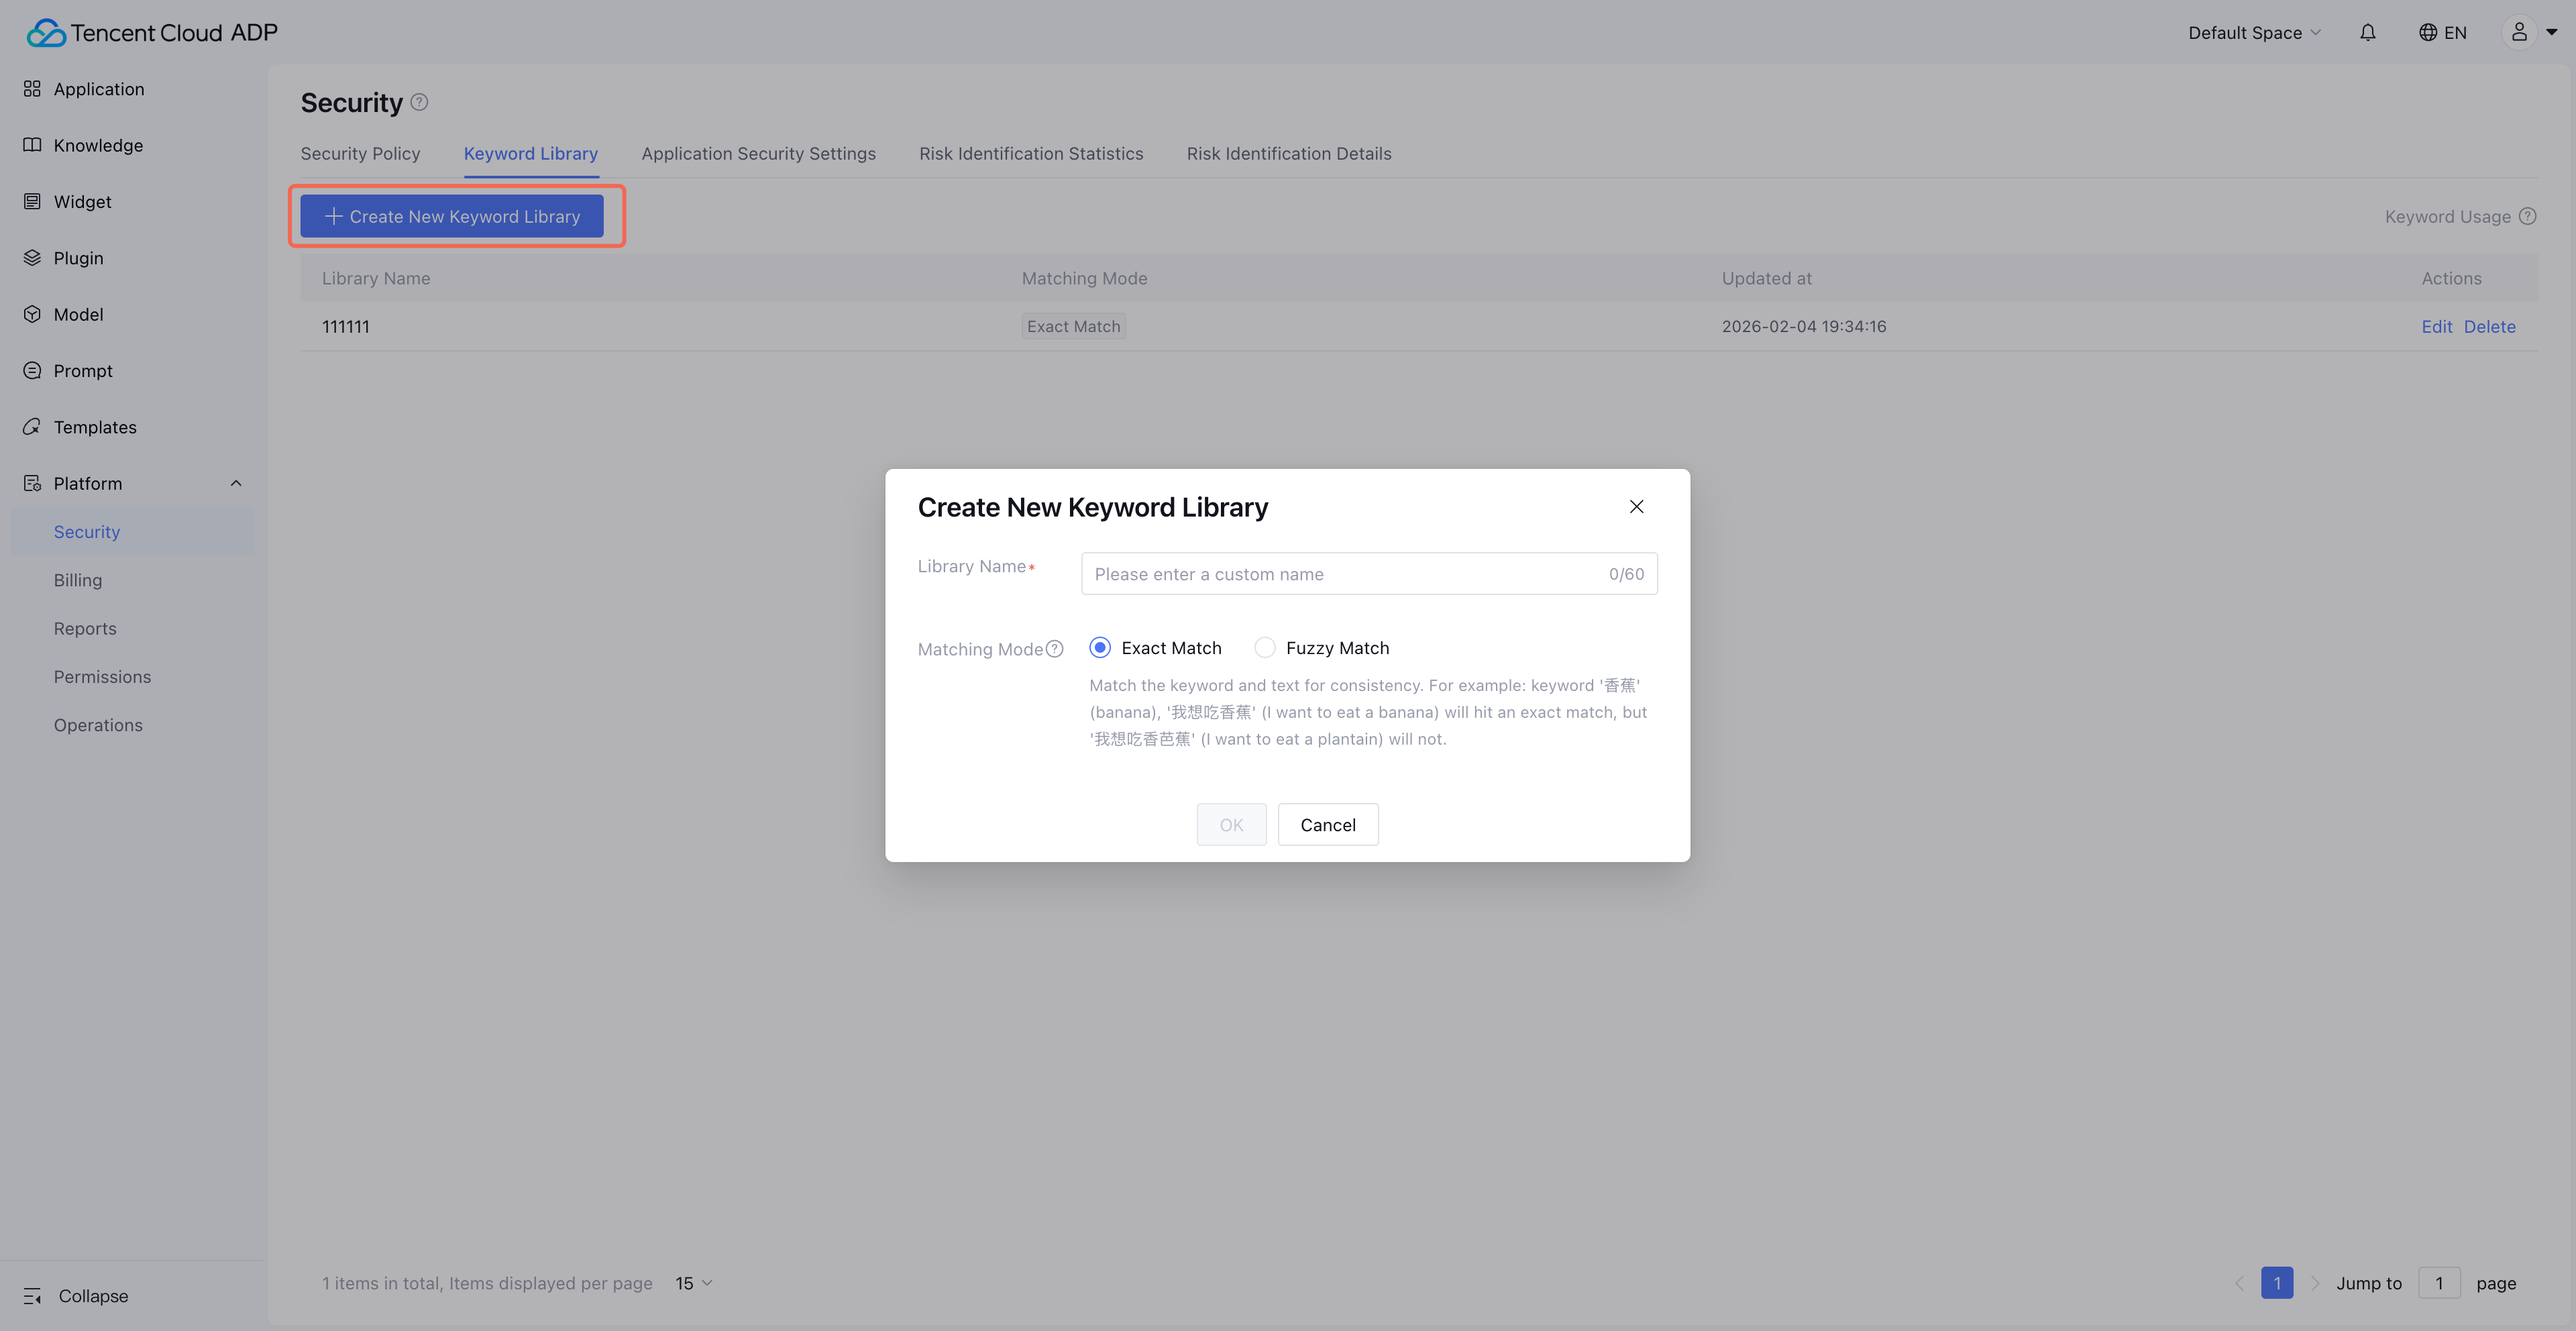Close the Create New Keyword Library dialog
This screenshot has width=2576, height=1331.
pyautogui.click(x=1636, y=507)
